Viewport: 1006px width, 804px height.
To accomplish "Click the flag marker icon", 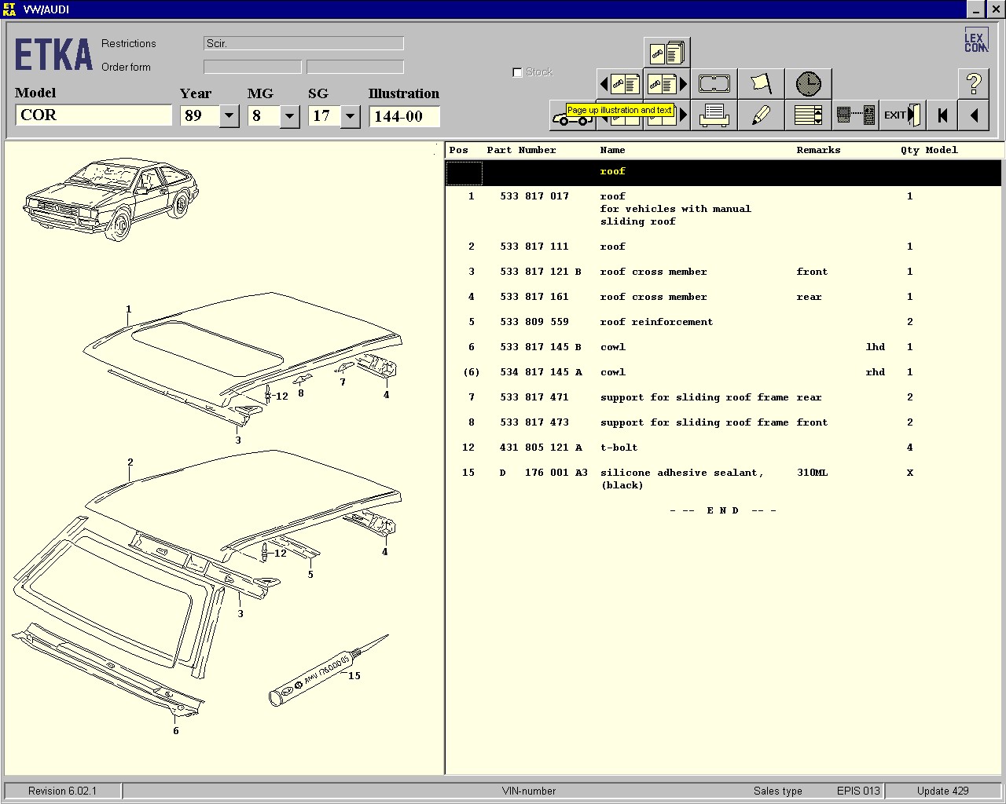I will (761, 83).
